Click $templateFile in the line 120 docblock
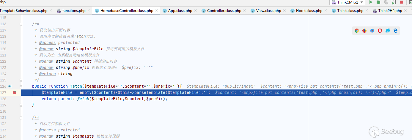412x140 pixels. tap(88, 49)
